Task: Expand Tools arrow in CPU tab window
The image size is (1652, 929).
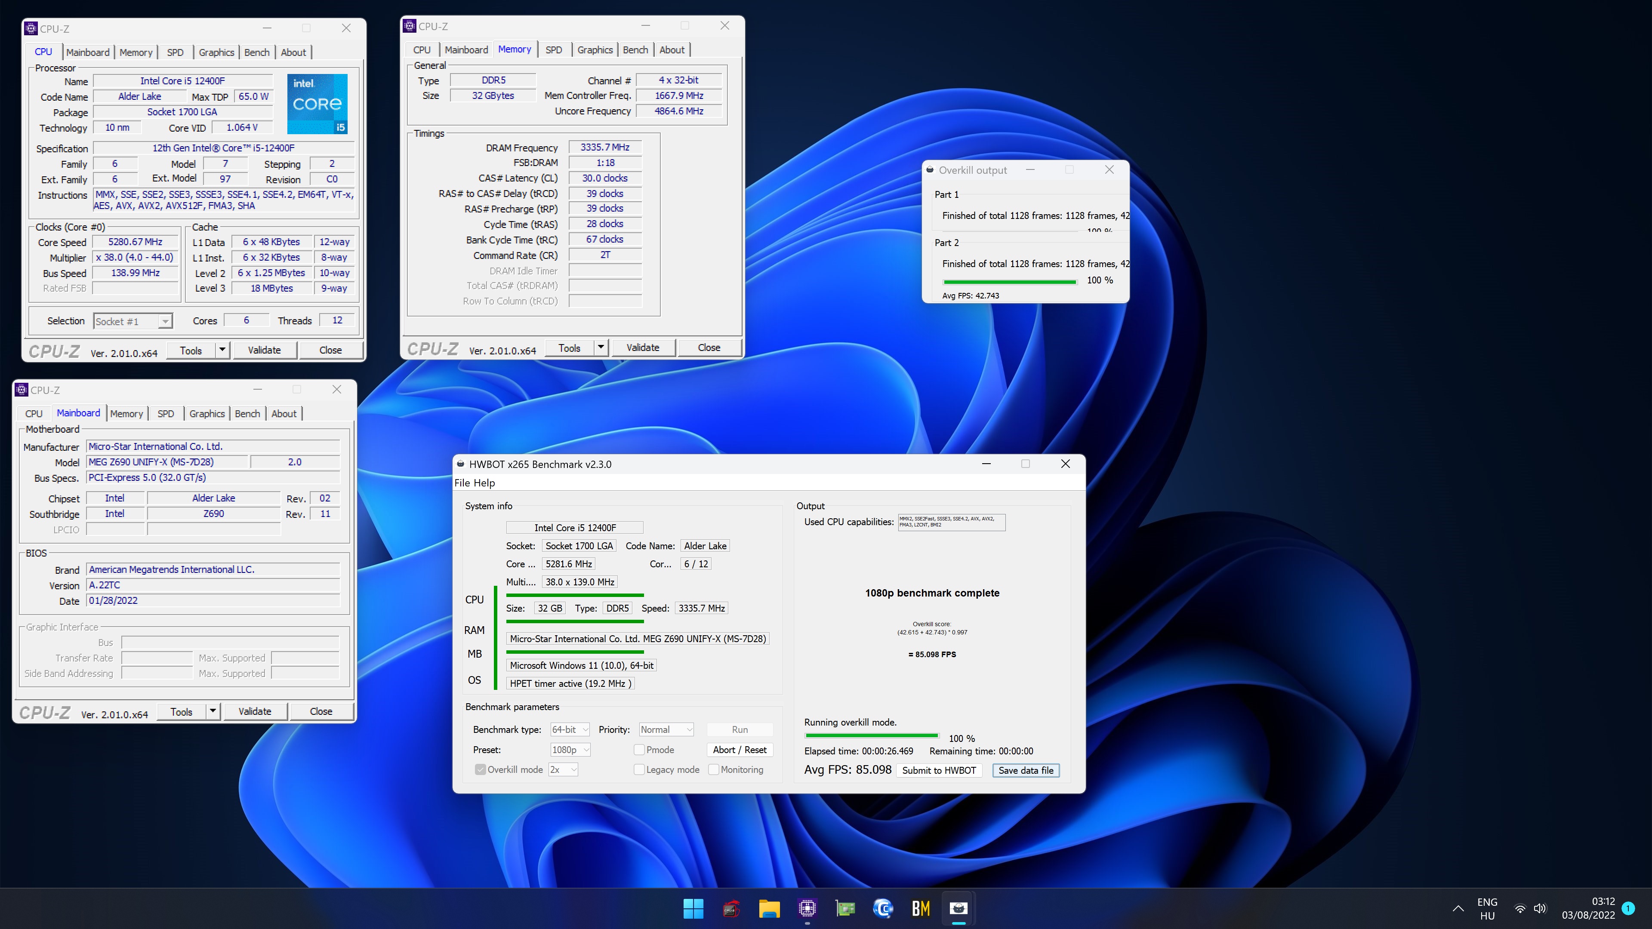Action: 222,350
